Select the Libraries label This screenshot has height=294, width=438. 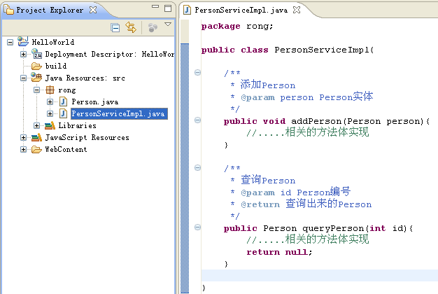[x=78, y=126]
